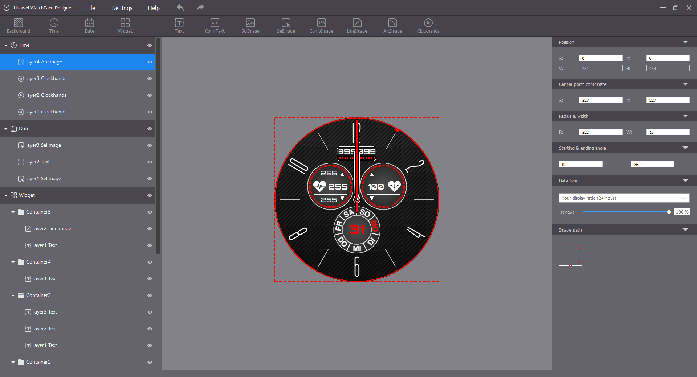Insert a LineImage element
The height and width of the screenshot is (377, 697).
357,26
